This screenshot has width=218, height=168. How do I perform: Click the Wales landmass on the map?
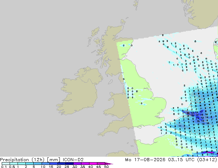coord(118,105)
